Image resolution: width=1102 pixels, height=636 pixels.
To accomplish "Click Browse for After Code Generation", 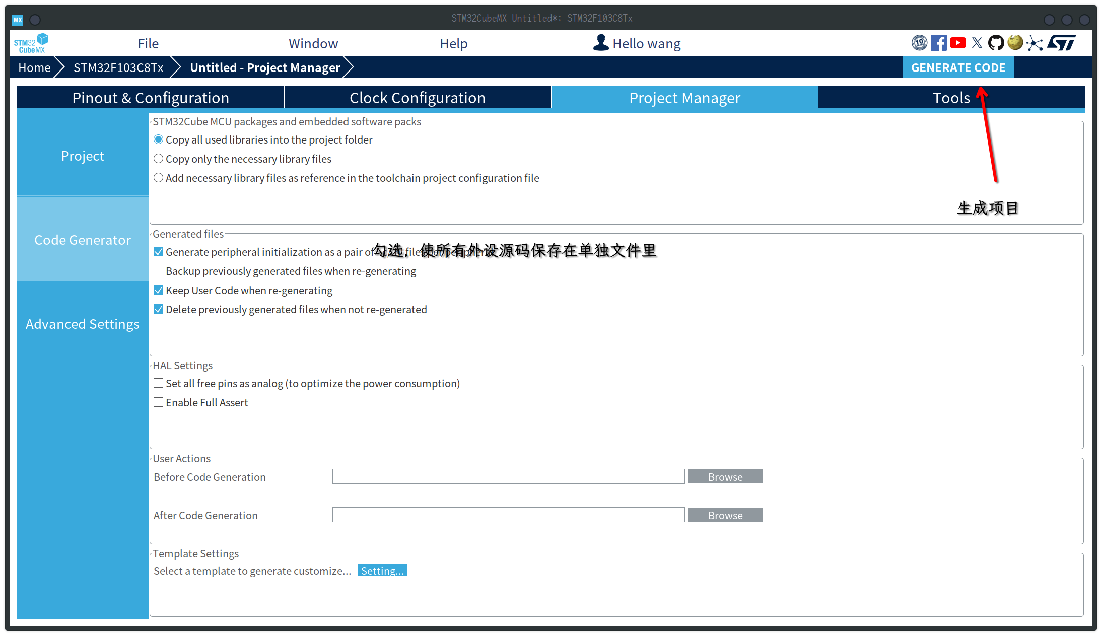I will pos(725,515).
